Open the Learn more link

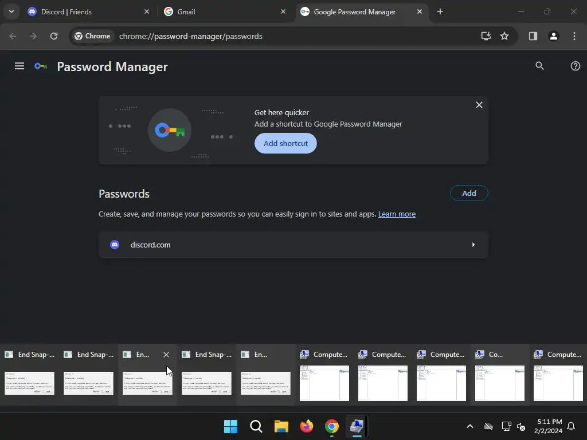(x=397, y=214)
